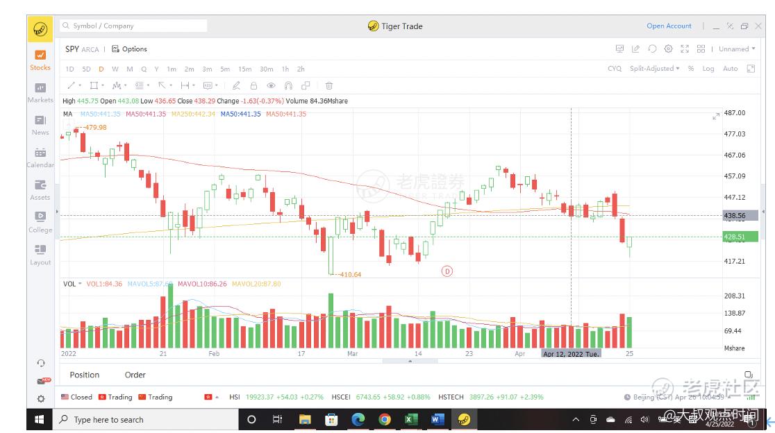
Task: Toggle the percent scale option
Action: pyautogui.click(x=690, y=69)
